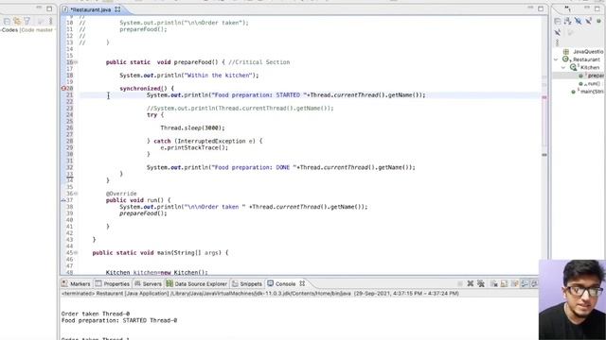This screenshot has height=340, width=606.
Task: Click Thread.sleep(3000) on line 26
Action: pyautogui.click(x=192, y=128)
